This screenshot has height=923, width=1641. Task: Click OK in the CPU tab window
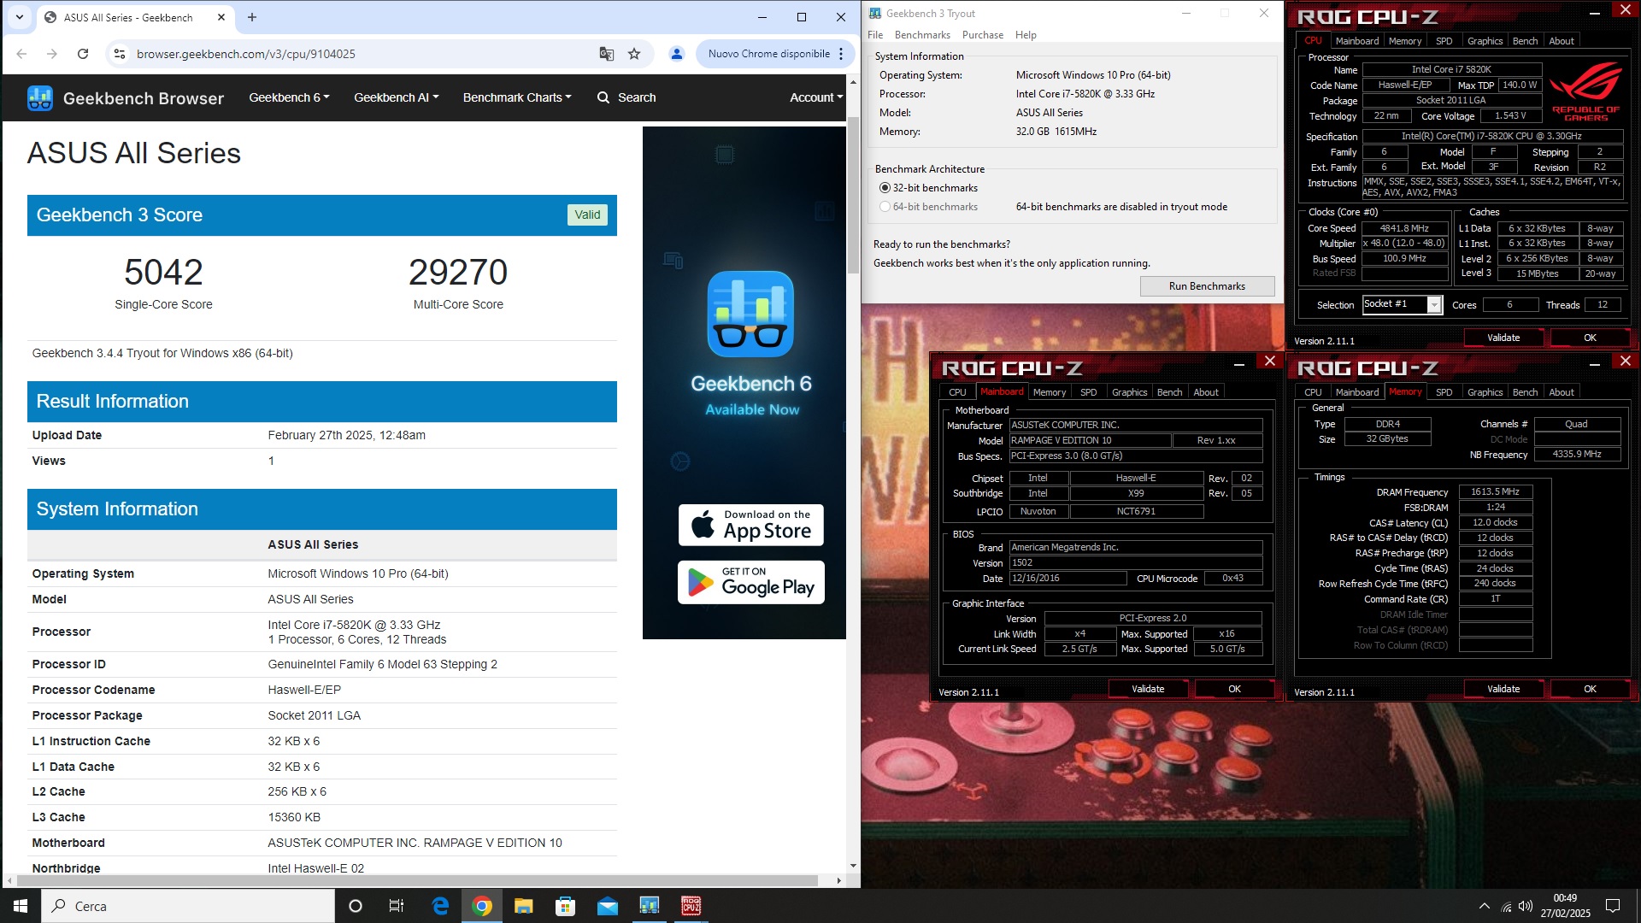click(x=1590, y=338)
